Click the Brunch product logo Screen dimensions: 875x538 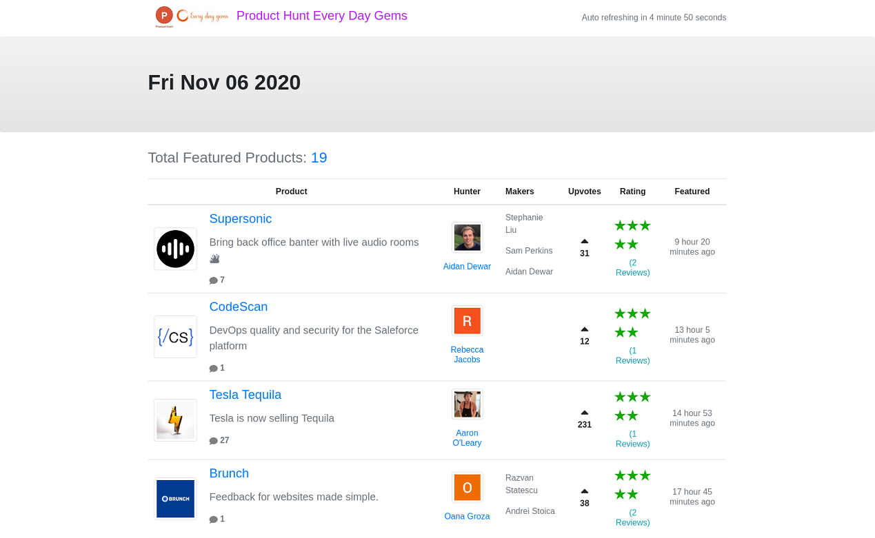[175, 498]
